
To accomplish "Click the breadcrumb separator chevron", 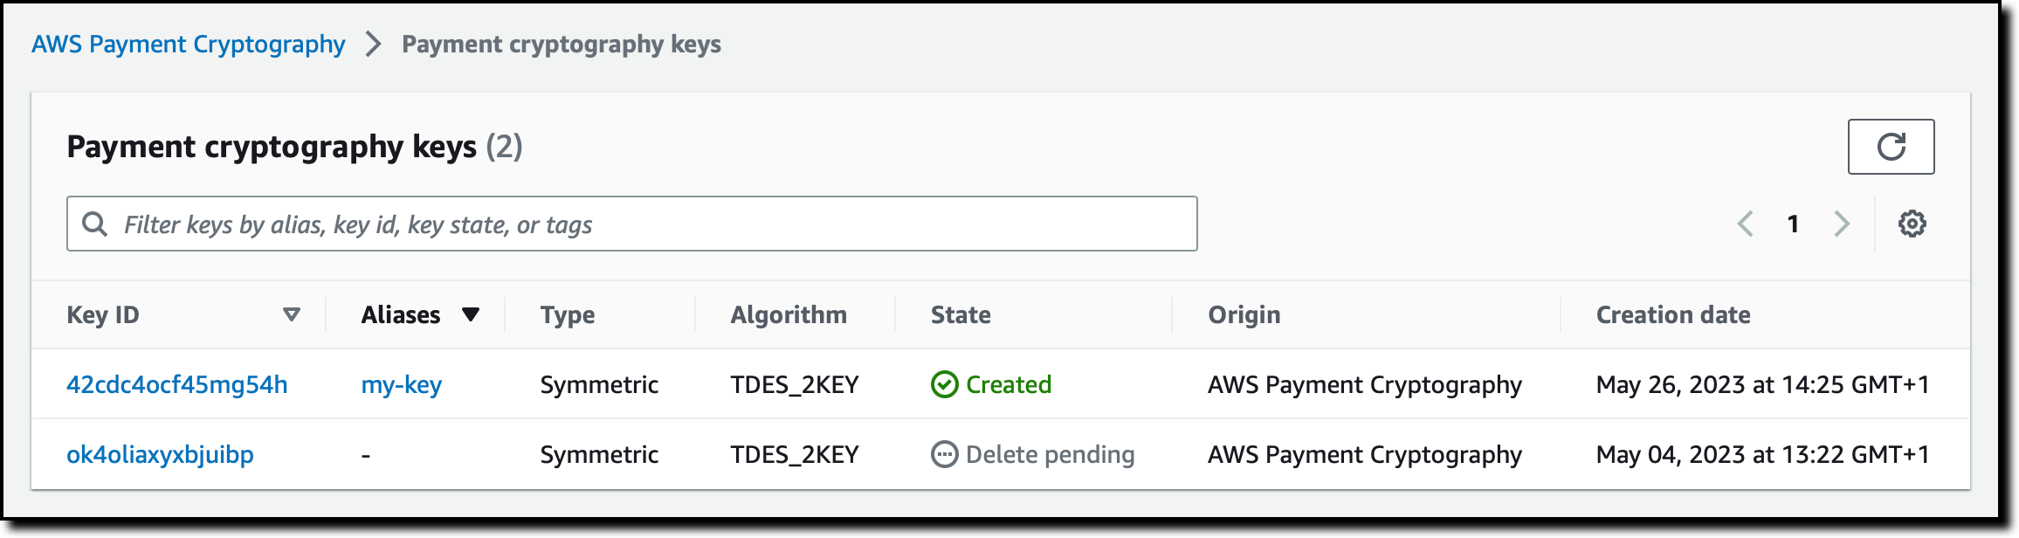I will tap(374, 45).
